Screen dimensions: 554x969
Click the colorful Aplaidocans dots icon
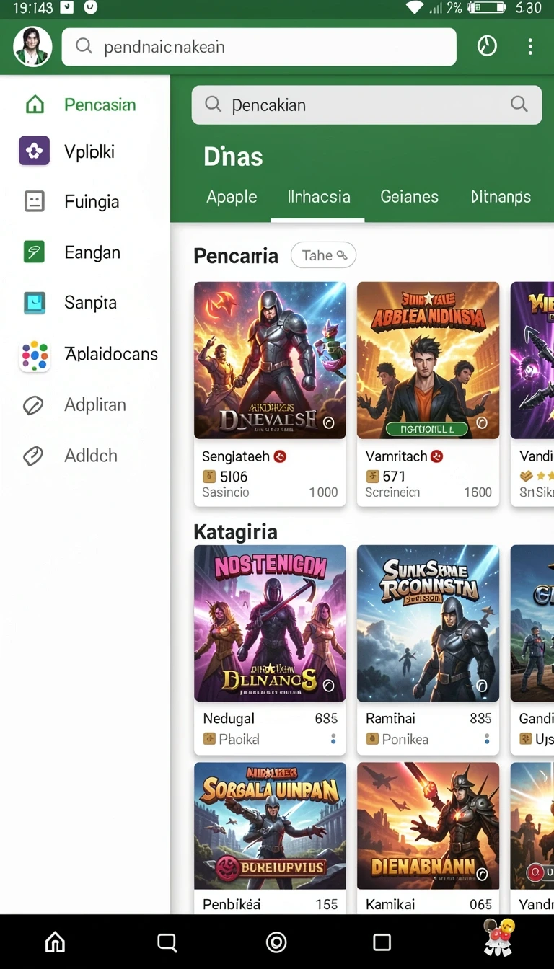click(x=34, y=355)
